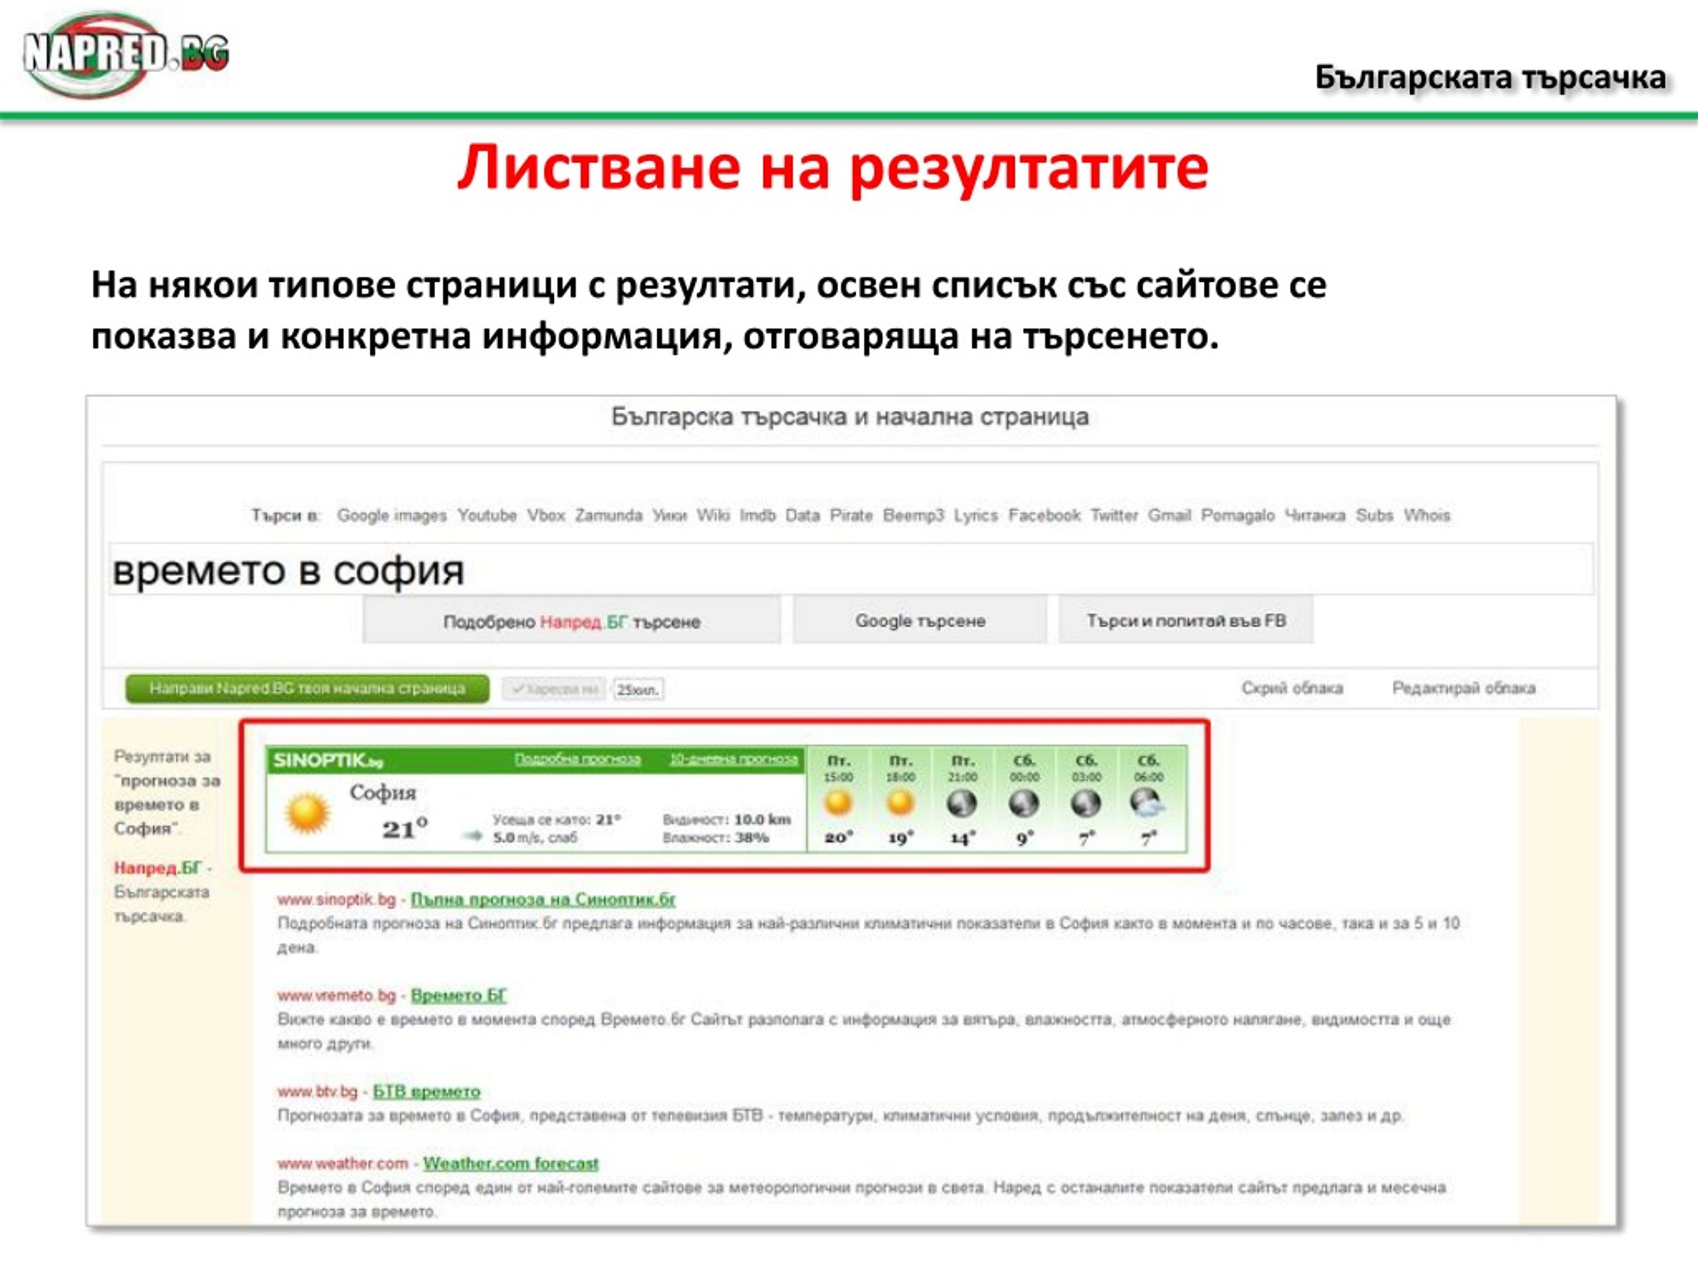Click Google търсене button
The height and width of the screenshot is (1273, 1698).
(919, 620)
